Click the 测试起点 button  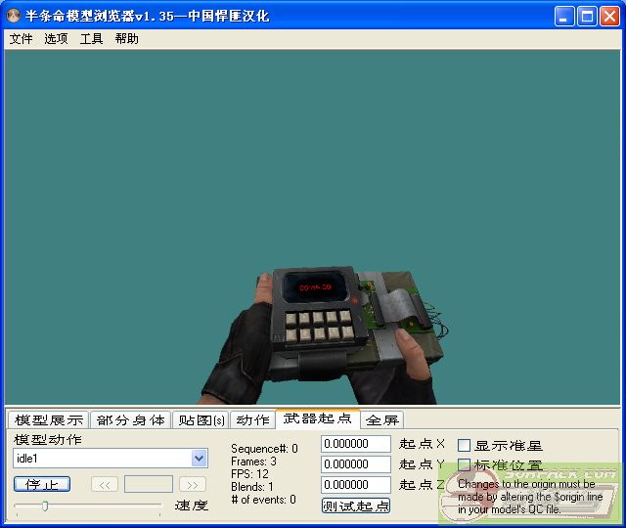tap(356, 506)
